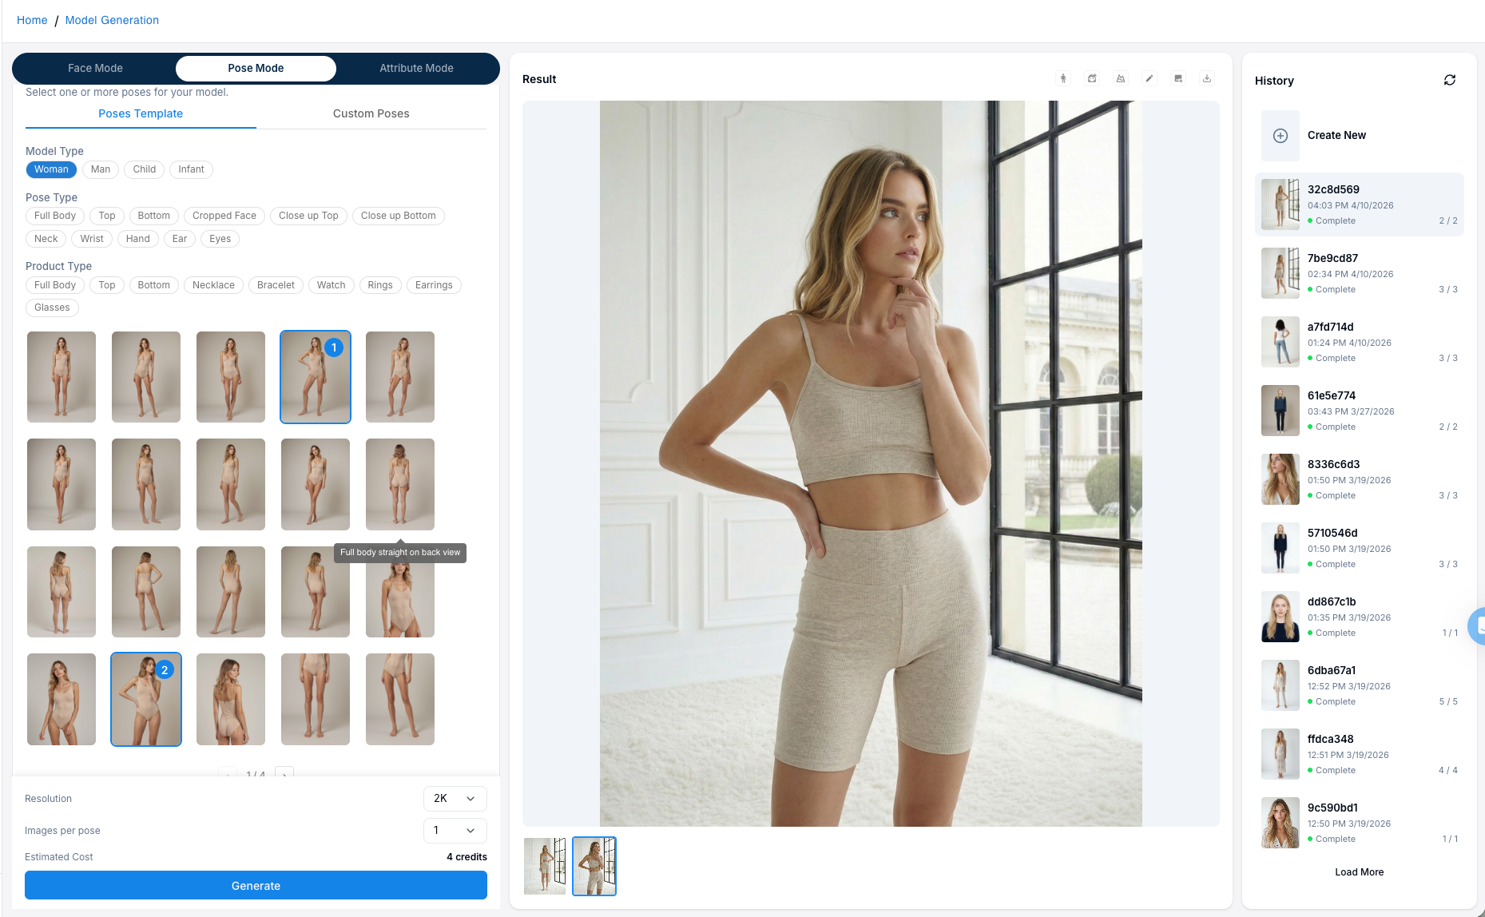1485x917 pixels.
Task: Open history entry 61e5e774
Action: point(1360,411)
